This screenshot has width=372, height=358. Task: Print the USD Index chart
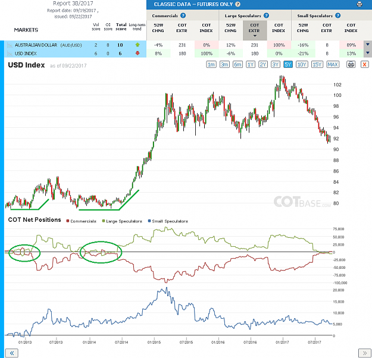351,64
